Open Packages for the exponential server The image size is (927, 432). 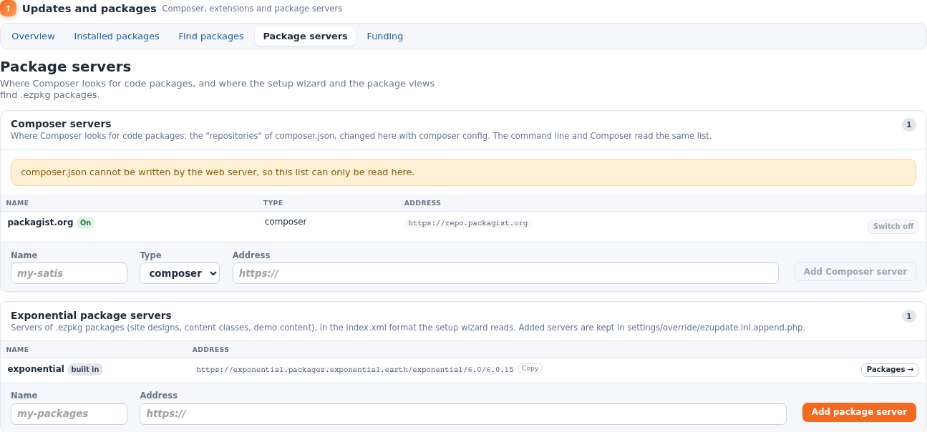[x=890, y=370]
